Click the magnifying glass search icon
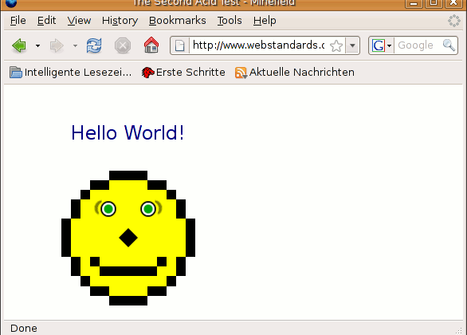This screenshot has width=467, height=335. coord(449,45)
